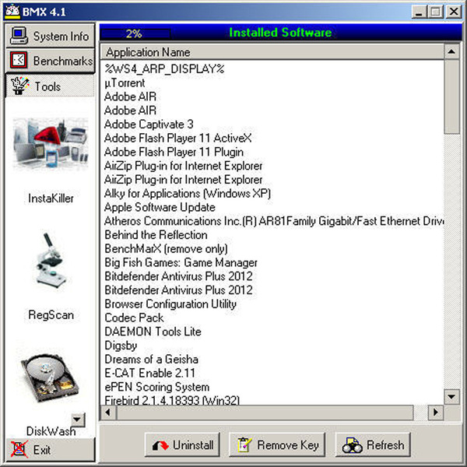Click the Refresh button
The image size is (467, 467).
click(373, 445)
